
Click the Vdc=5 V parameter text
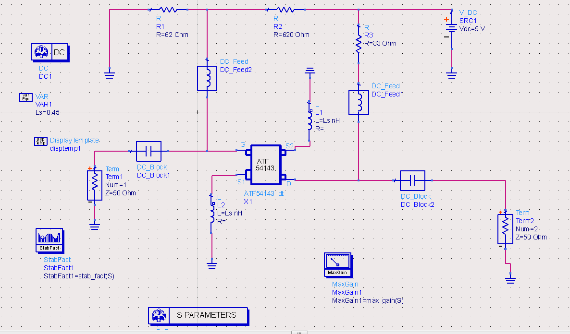(472, 29)
